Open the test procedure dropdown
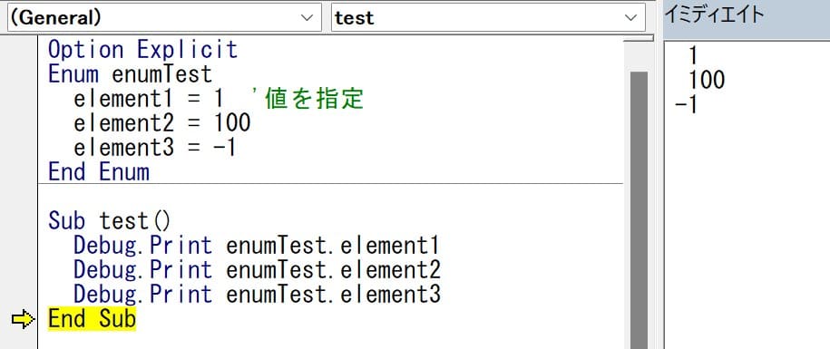The width and height of the screenshot is (830, 349). click(x=488, y=17)
